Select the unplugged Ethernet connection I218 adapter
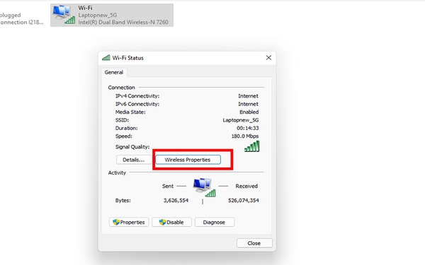 (x=22, y=18)
